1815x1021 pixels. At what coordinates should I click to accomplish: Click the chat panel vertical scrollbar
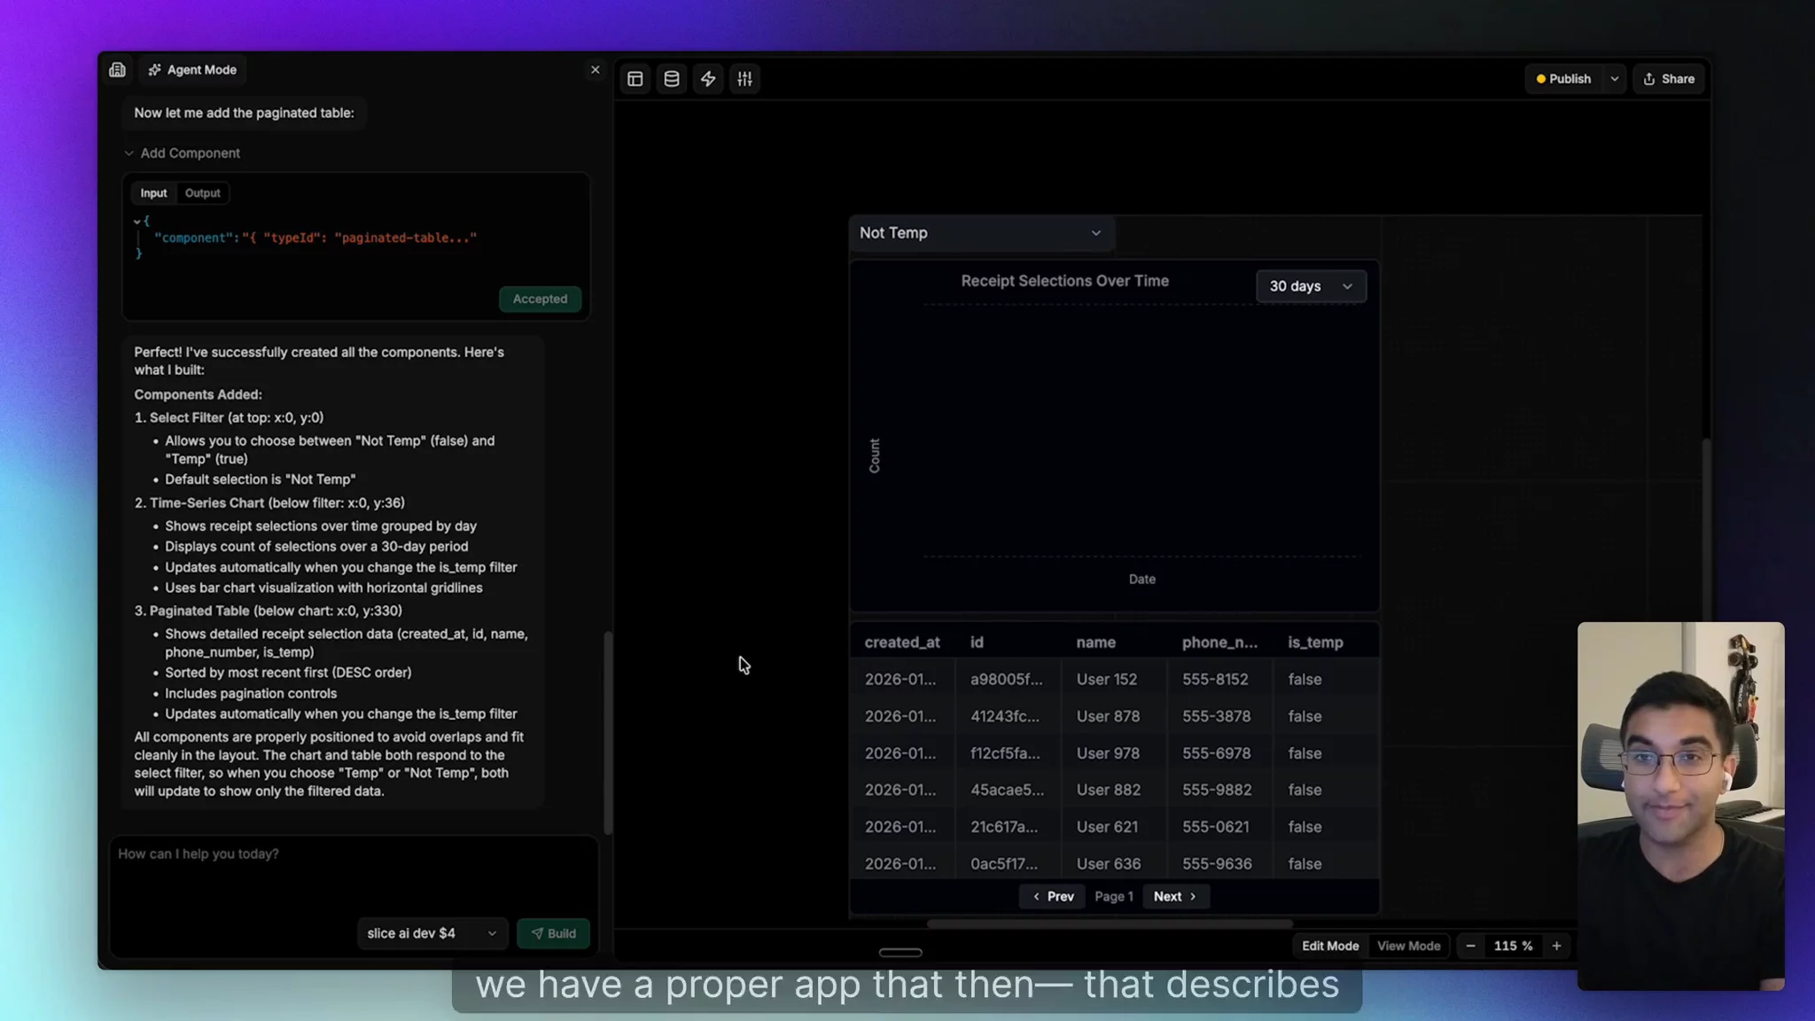(607, 732)
